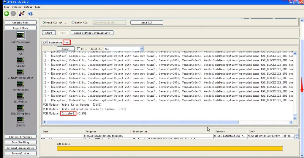Viewport: 304px width, 158px height.
Task: Click the Stop button
Action: point(63,33)
